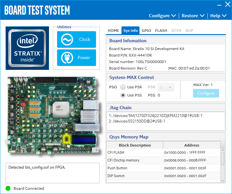Select the Use PSR radio button
Viewport: 232px width, 194px height.
pos(123,87)
